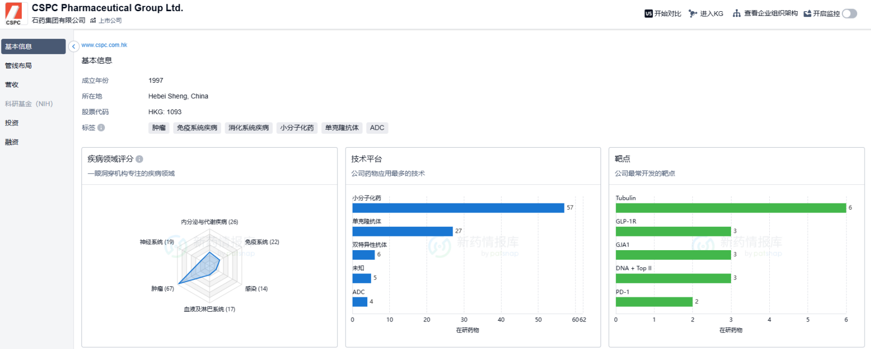Click the listed company building icon

click(93, 21)
